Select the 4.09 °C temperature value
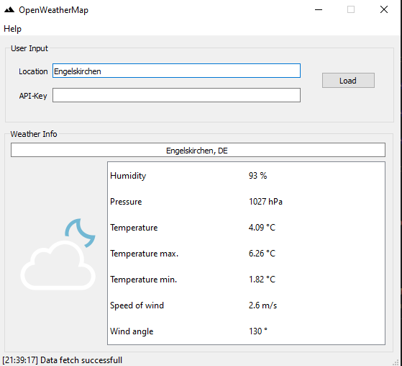Screen dimensions: 402x366 pos(262,228)
